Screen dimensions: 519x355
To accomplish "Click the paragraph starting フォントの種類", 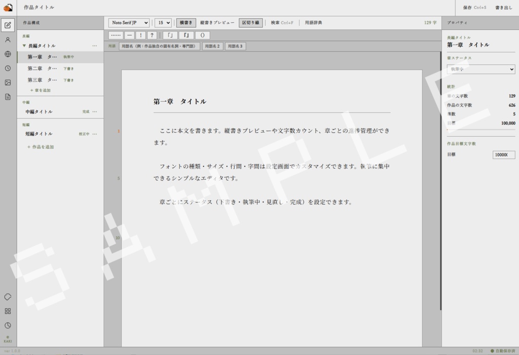I will [272, 172].
